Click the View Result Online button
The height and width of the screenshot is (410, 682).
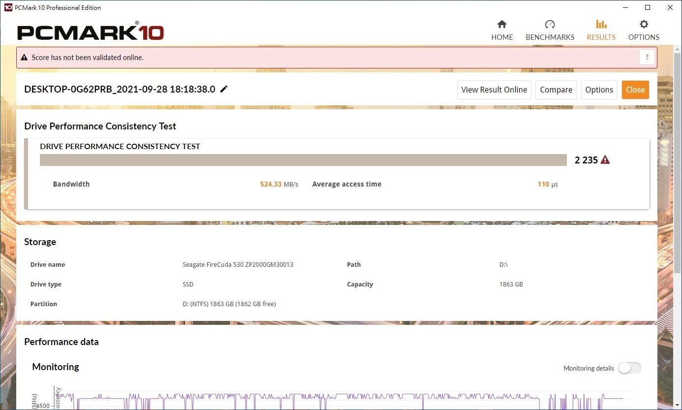tap(494, 90)
